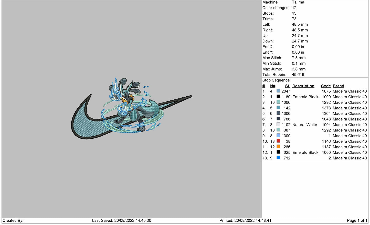370x225 pixels.
Task: Click the Page 1 of 1 indicator
Action: tap(357, 221)
